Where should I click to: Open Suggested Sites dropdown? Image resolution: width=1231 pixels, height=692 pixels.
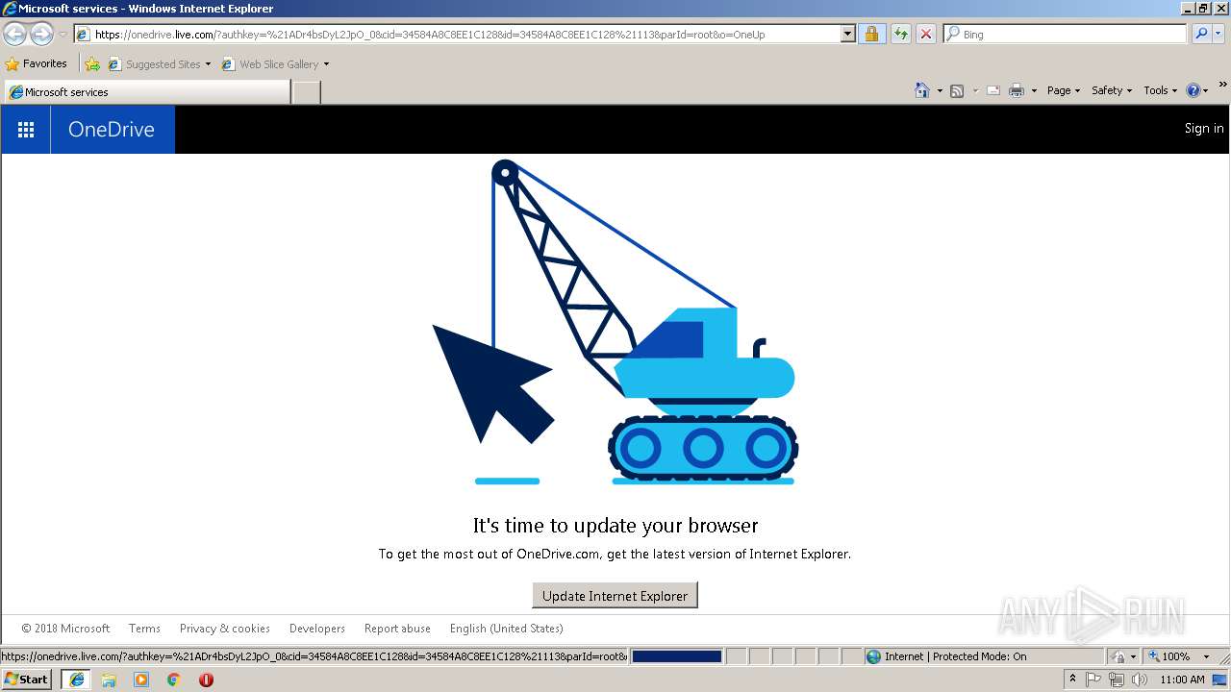[x=160, y=64]
